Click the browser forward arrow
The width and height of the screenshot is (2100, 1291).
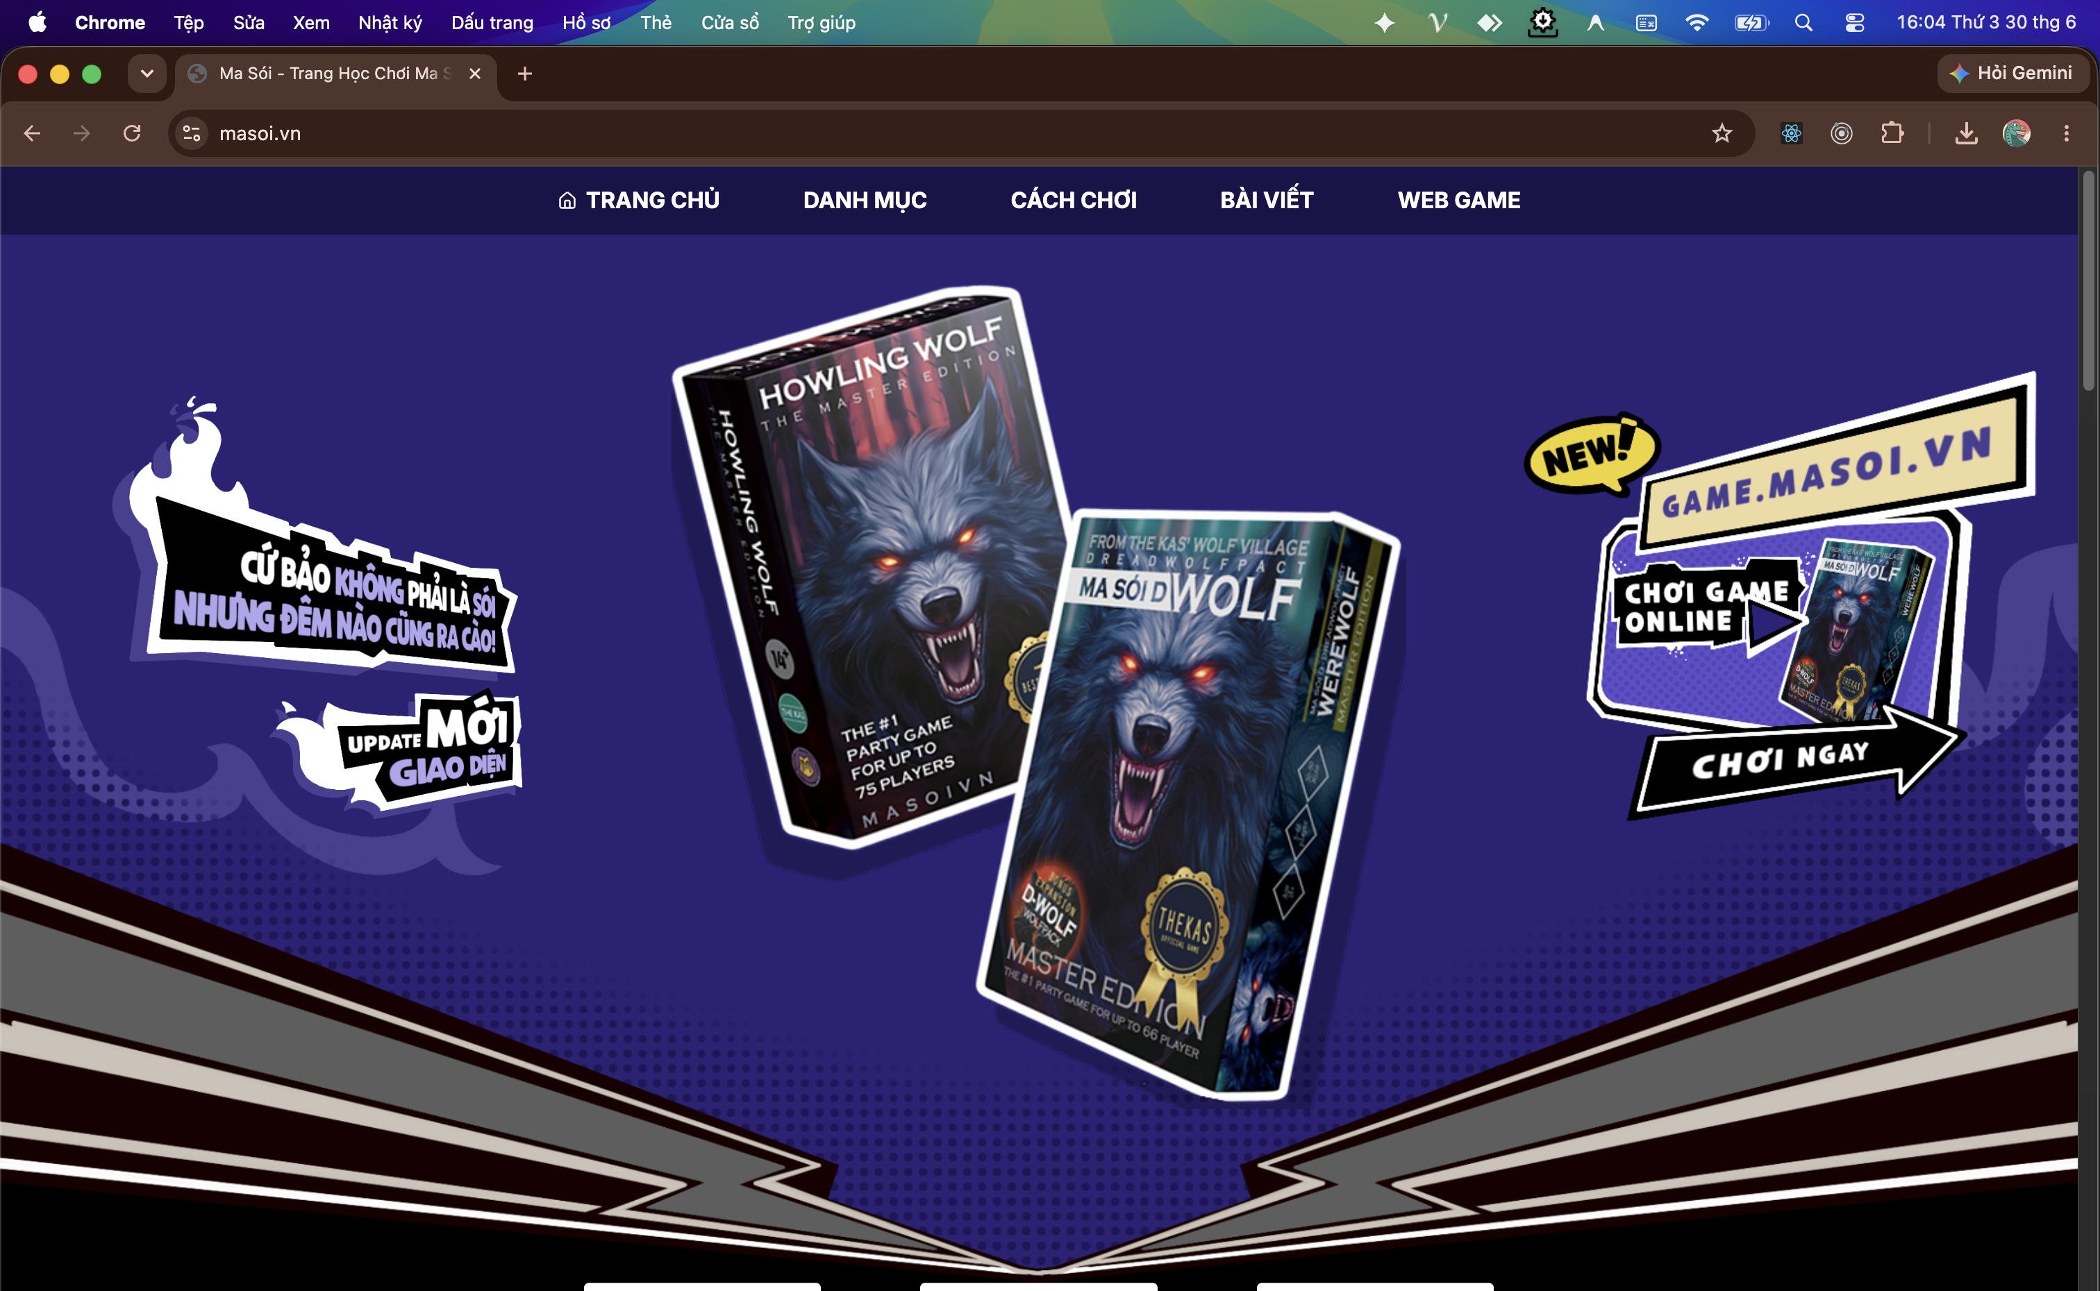[x=82, y=133]
